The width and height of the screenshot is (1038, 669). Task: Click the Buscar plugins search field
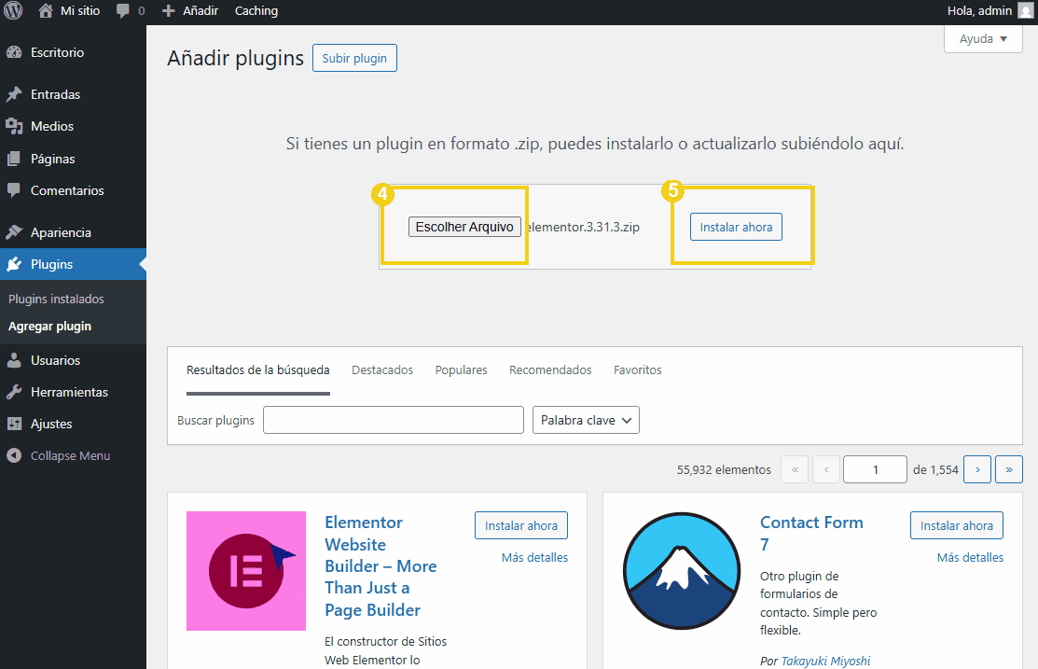point(393,420)
